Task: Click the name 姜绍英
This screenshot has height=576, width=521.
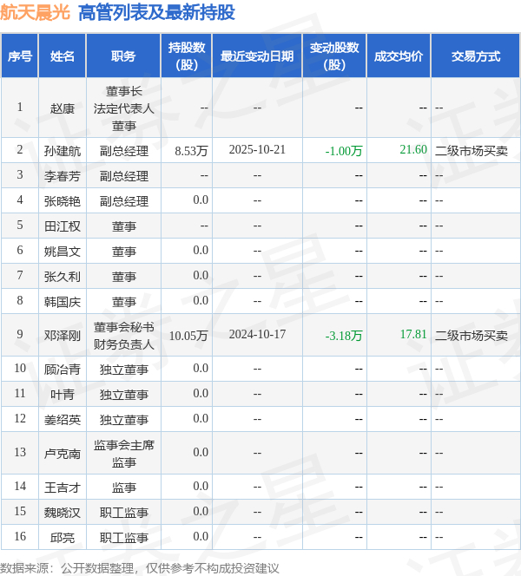Action: click(x=63, y=420)
